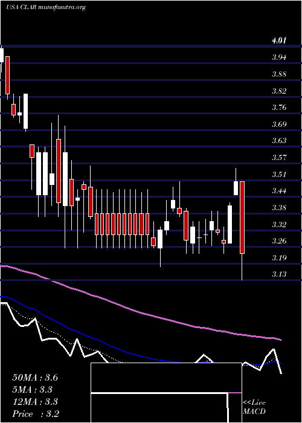Click the '<<Live MACD' label
Image resolution: width=302 pixels, height=423 pixels.
pos(254,407)
